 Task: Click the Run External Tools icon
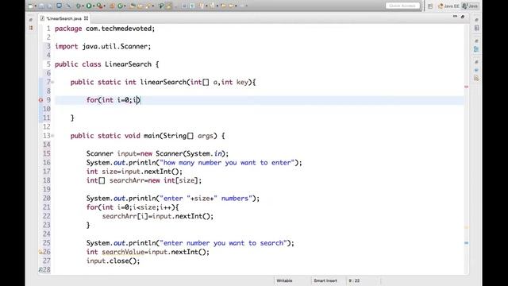100,6
